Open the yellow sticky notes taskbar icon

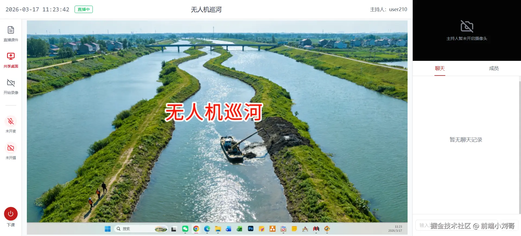[294, 229]
